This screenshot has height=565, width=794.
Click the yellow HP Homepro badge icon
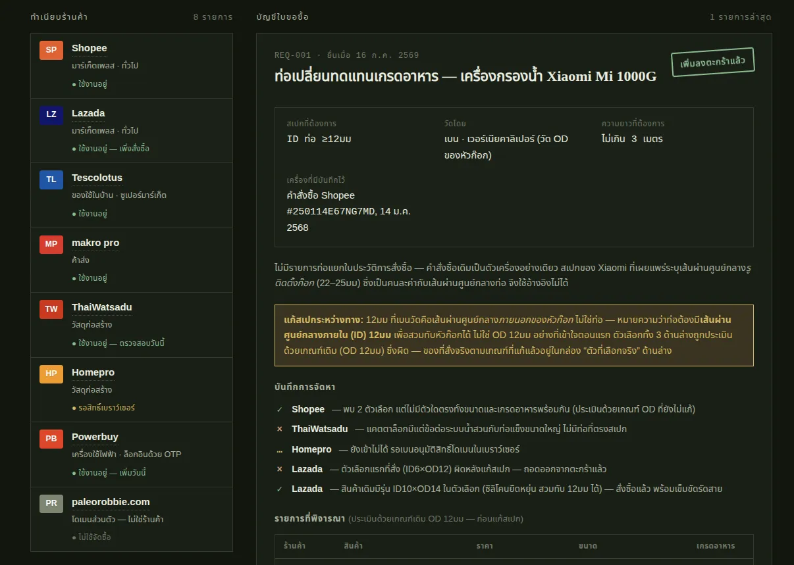click(51, 374)
